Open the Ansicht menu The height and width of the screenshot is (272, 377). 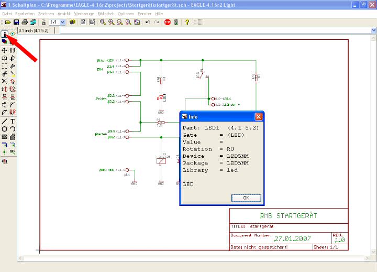pyautogui.click(x=63, y=13)
